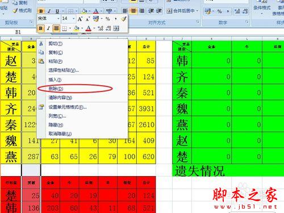Toggle Bold in the ribbon
The image size is (284, 213).
click(x=41, y=11)
